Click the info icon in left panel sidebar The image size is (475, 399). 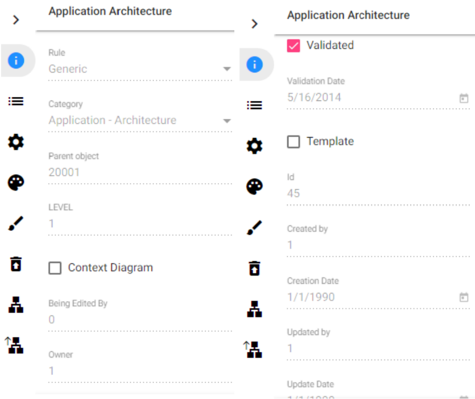click(x=16, y=60)
